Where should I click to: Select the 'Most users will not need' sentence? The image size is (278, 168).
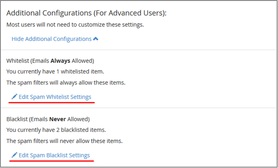coord(75,25)
